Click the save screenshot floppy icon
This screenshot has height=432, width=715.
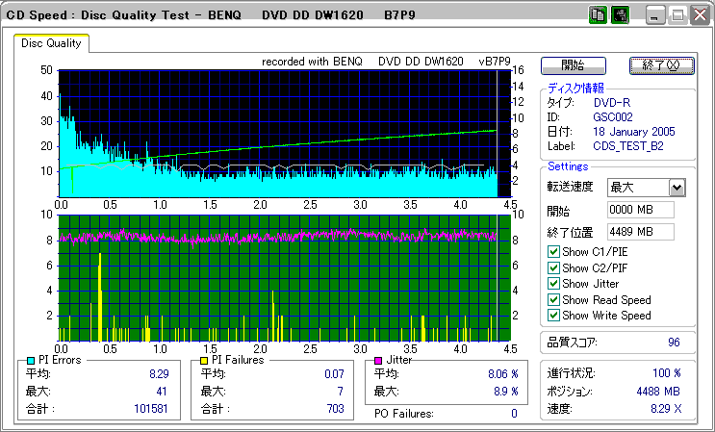point(620,15)
